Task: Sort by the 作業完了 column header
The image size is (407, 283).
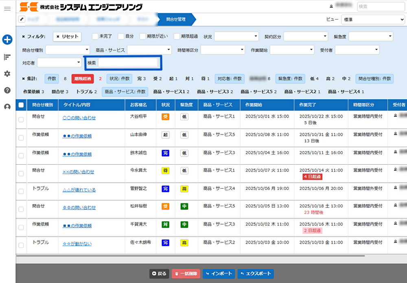Action: point(307,105)
